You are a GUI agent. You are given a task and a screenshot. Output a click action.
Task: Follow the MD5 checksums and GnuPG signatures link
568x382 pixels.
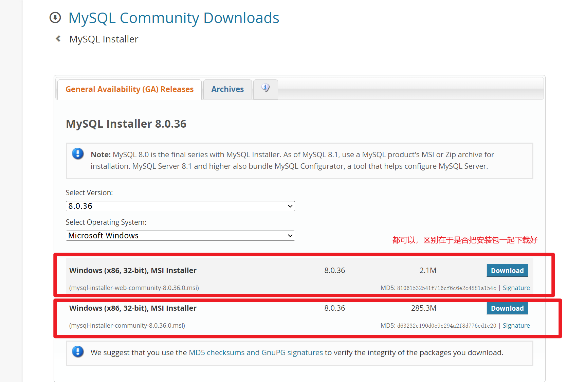pyautogui.click(x=256, y=353)
